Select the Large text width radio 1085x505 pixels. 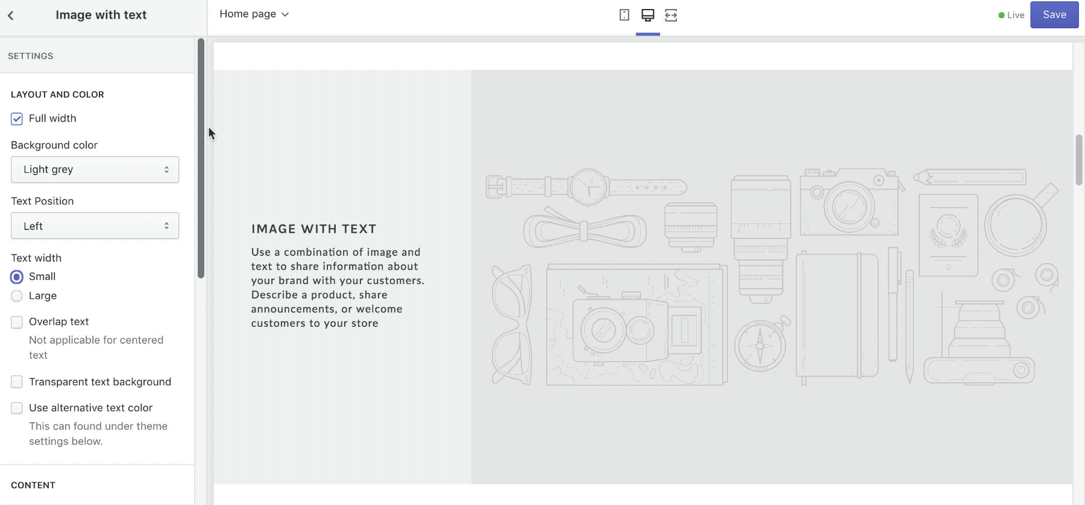point(17,296)
